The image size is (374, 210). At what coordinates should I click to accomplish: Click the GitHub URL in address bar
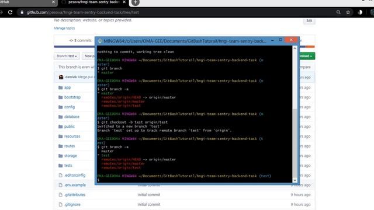[82, 12]
